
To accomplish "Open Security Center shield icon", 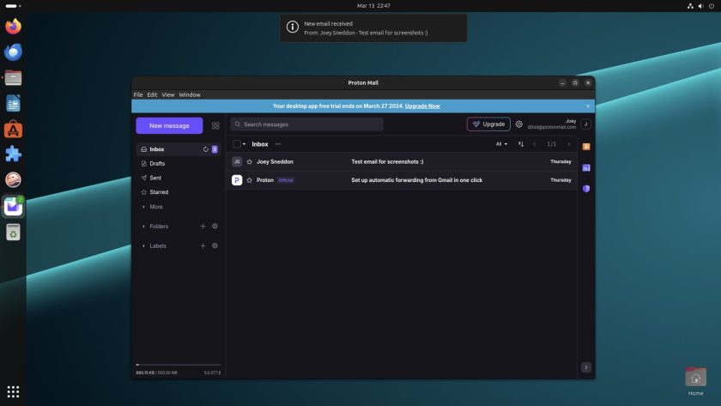I will coord(586,189).
